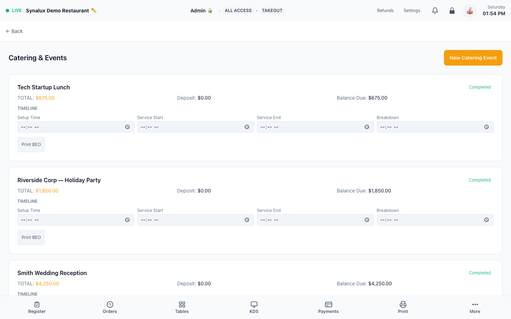Open Orders in bottom navigation

click(x=110, y=308)
